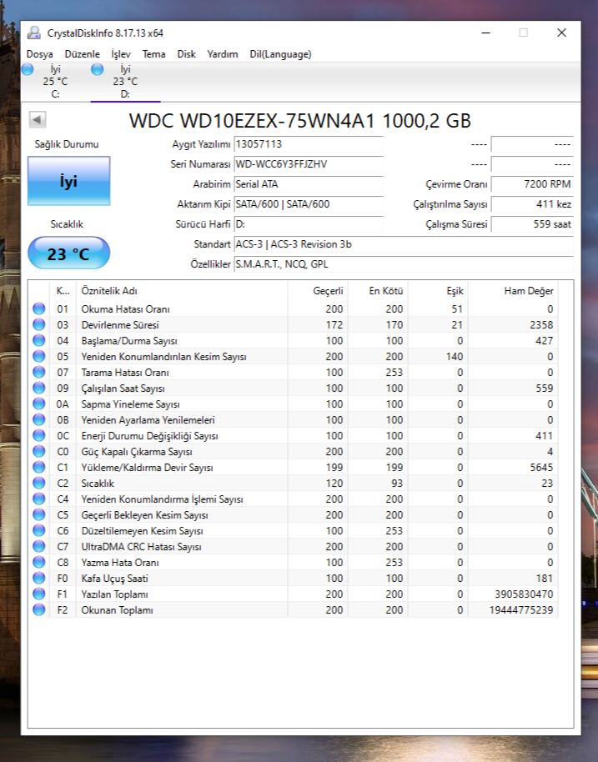Click the Öznitelik Adı column header
The width and height of the screenshot is (598, 762).
tap(182, 291)
